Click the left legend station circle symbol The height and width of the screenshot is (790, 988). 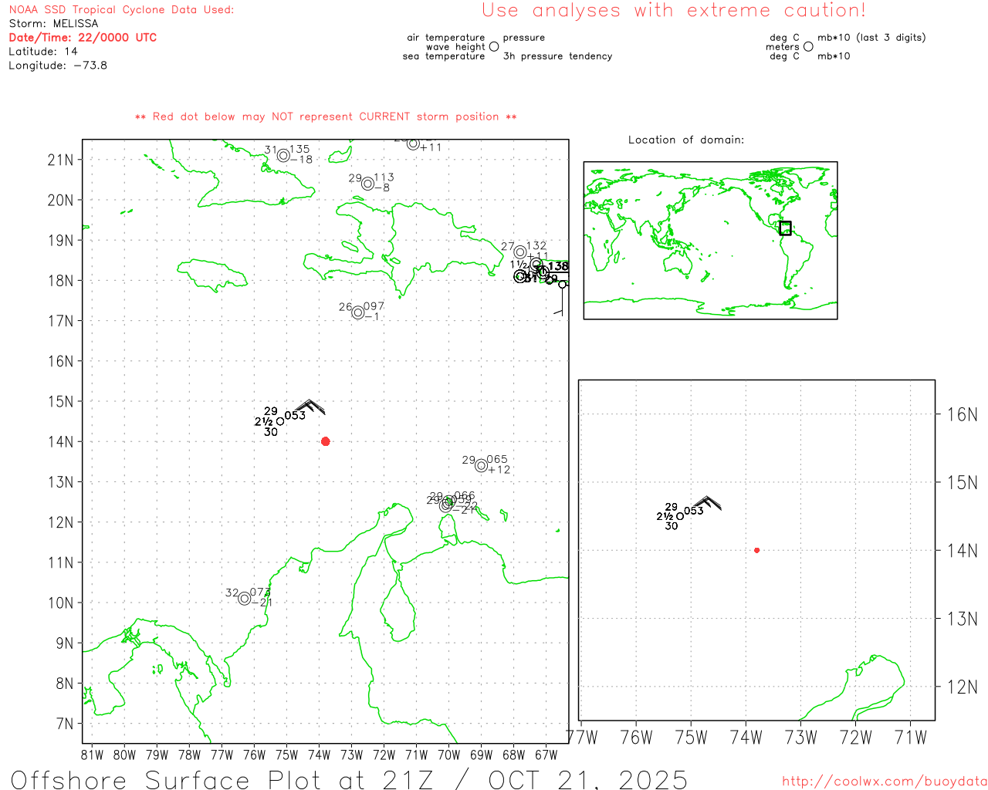click(x=494, y=46)
